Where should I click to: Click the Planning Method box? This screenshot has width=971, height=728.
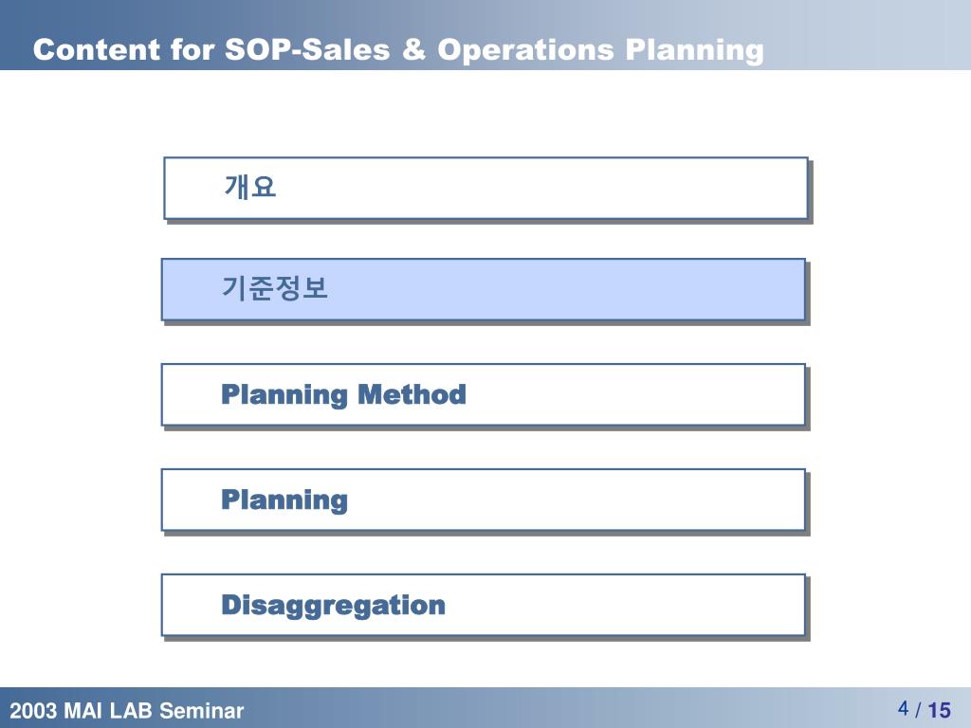(483, 395)
